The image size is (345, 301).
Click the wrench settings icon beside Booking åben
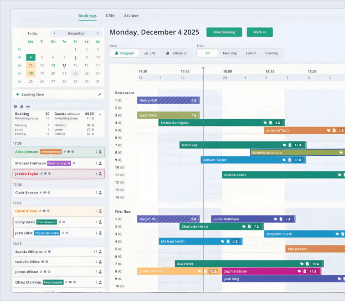99,94
